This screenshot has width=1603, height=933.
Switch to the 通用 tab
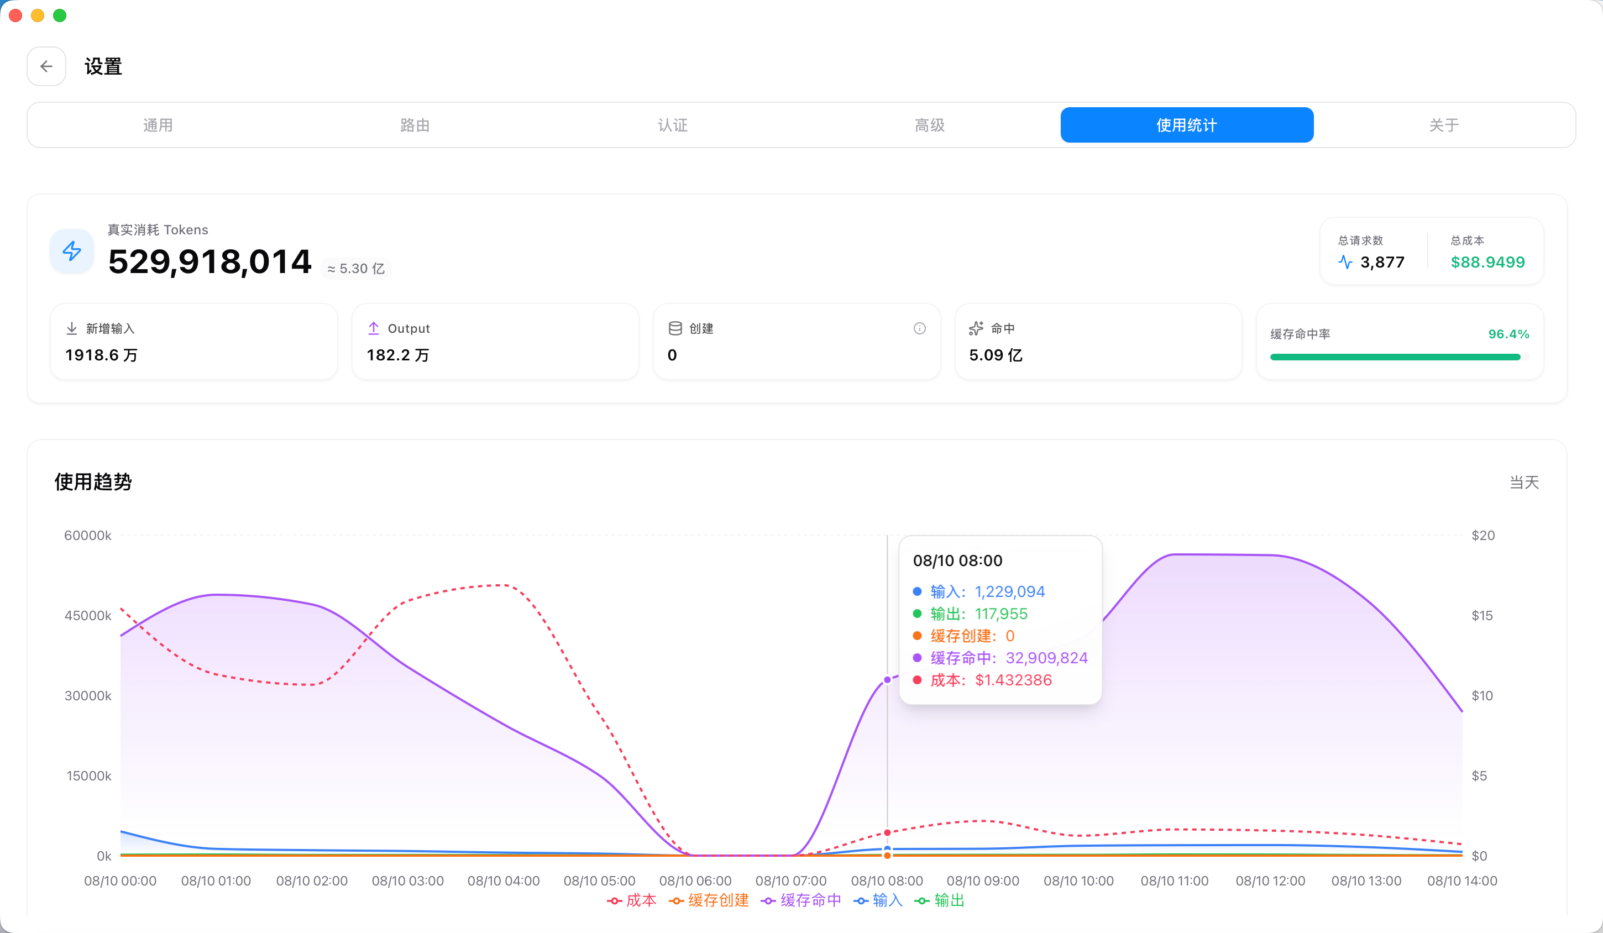tap(158, 125)
